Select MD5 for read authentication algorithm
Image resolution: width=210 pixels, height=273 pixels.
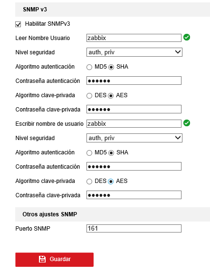pyautogui.click(x=89, y=67)
